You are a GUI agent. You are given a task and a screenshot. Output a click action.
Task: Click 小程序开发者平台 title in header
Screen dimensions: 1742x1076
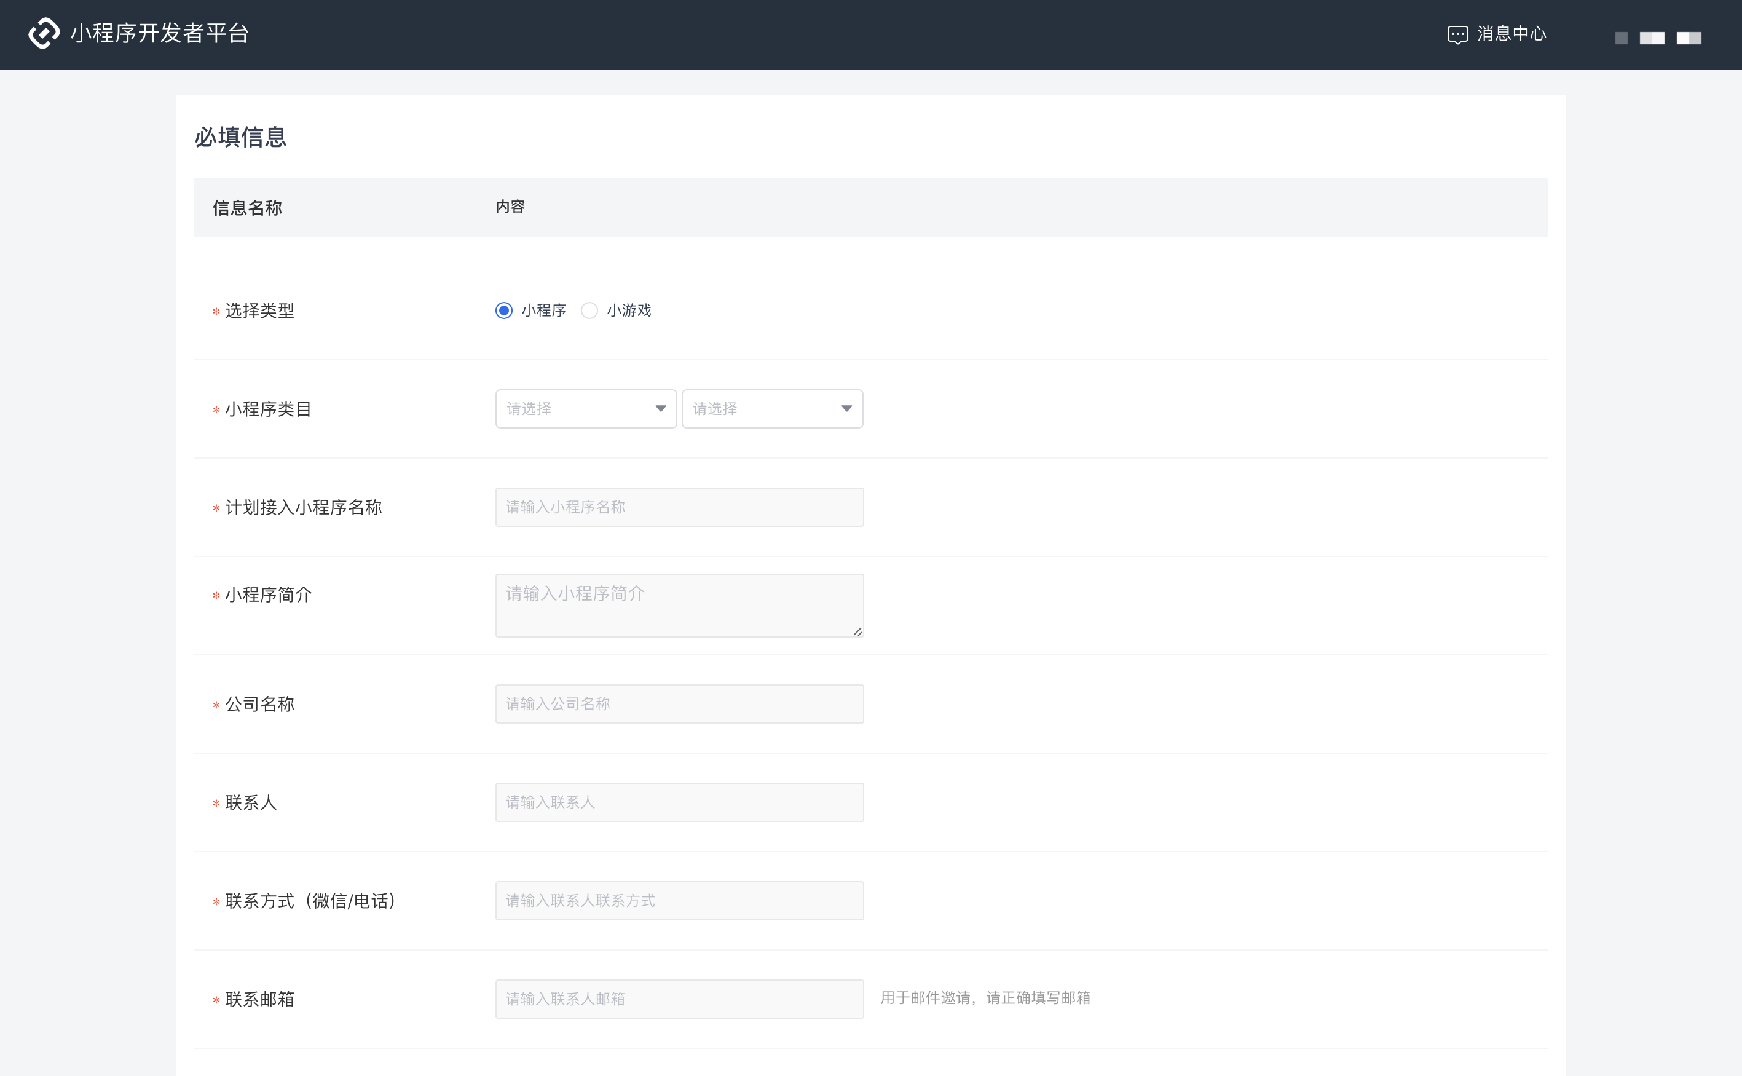point(159,33)
